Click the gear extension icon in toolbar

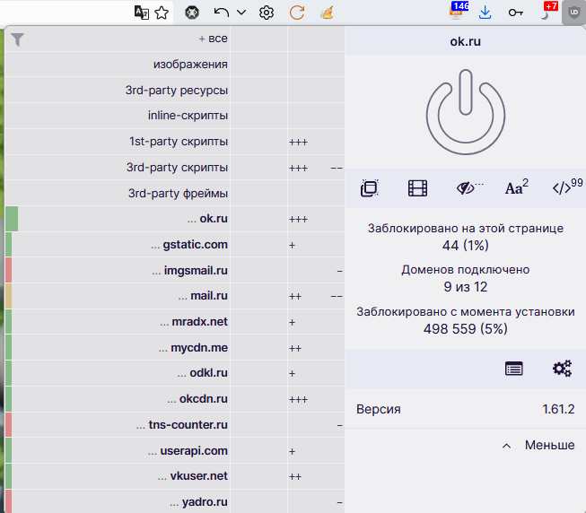point(267,13)
